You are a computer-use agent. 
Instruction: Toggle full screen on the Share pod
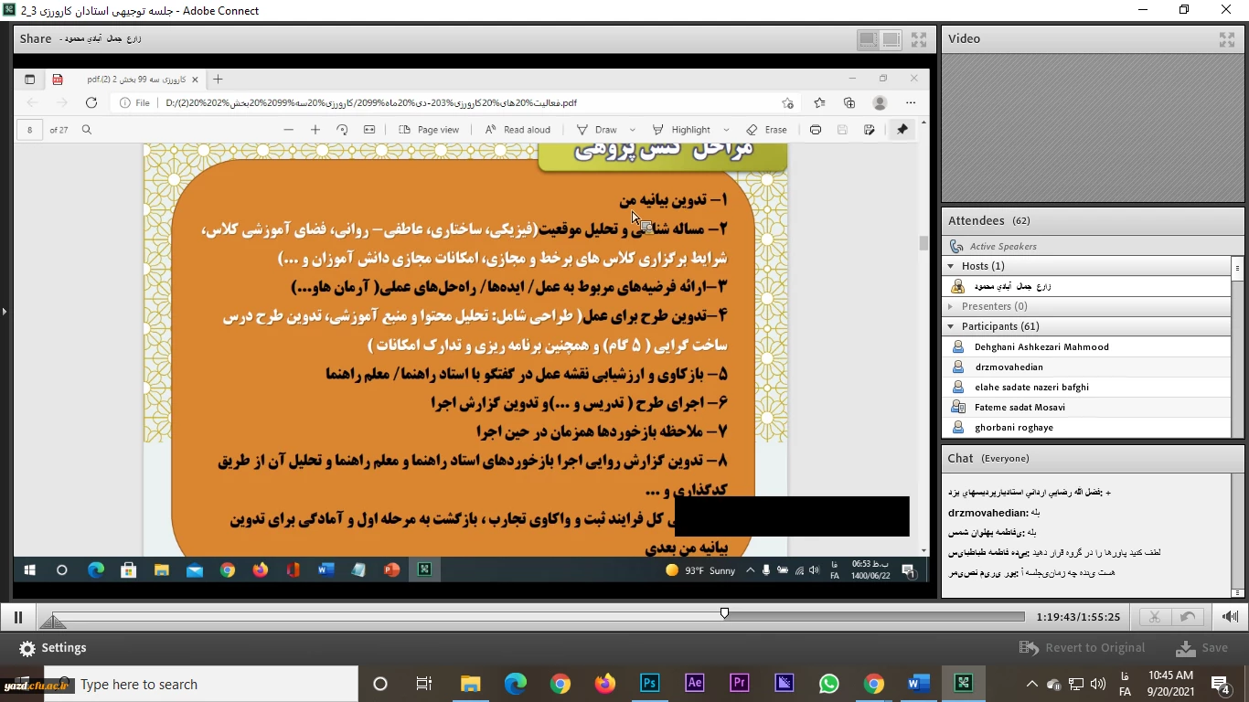[x=919, y=39]
